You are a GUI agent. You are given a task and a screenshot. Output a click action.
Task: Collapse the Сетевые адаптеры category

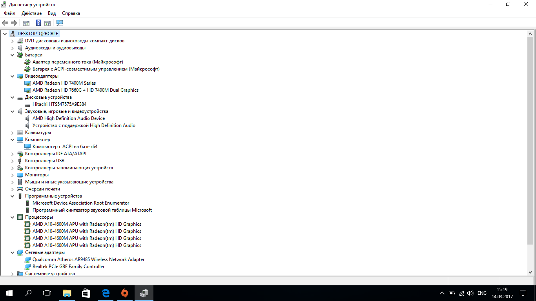[x=12, y=252]
